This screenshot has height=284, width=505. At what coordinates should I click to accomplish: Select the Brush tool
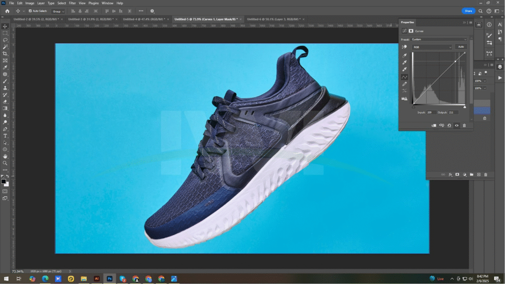5,81
